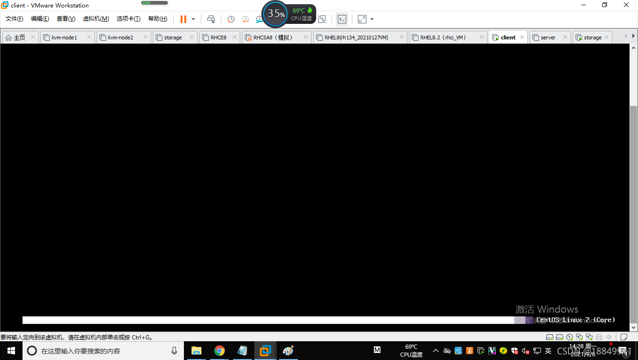Open the 编辑(E) menu

point(40,19)
